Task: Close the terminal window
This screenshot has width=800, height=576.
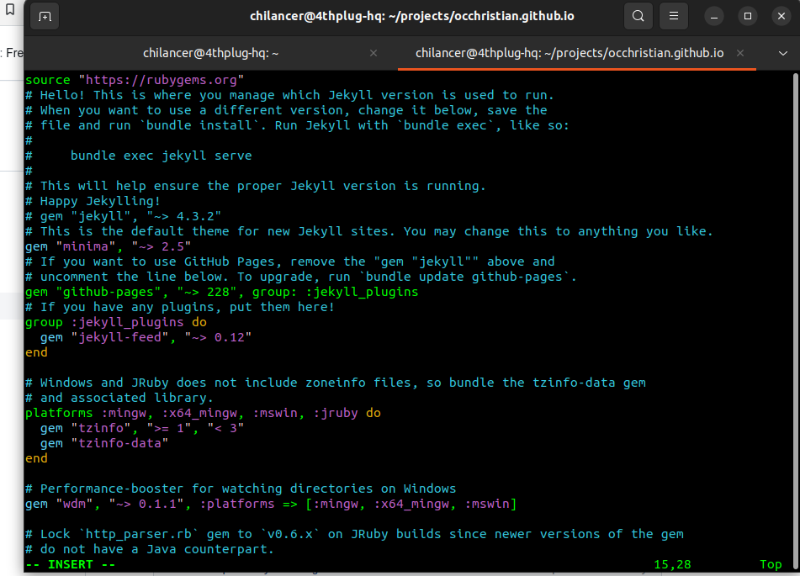Action: click(781, 16)
